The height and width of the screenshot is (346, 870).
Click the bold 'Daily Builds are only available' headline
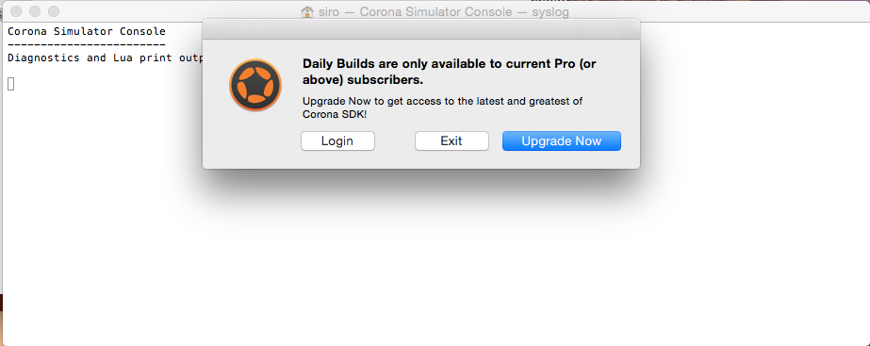pos(450,72)
